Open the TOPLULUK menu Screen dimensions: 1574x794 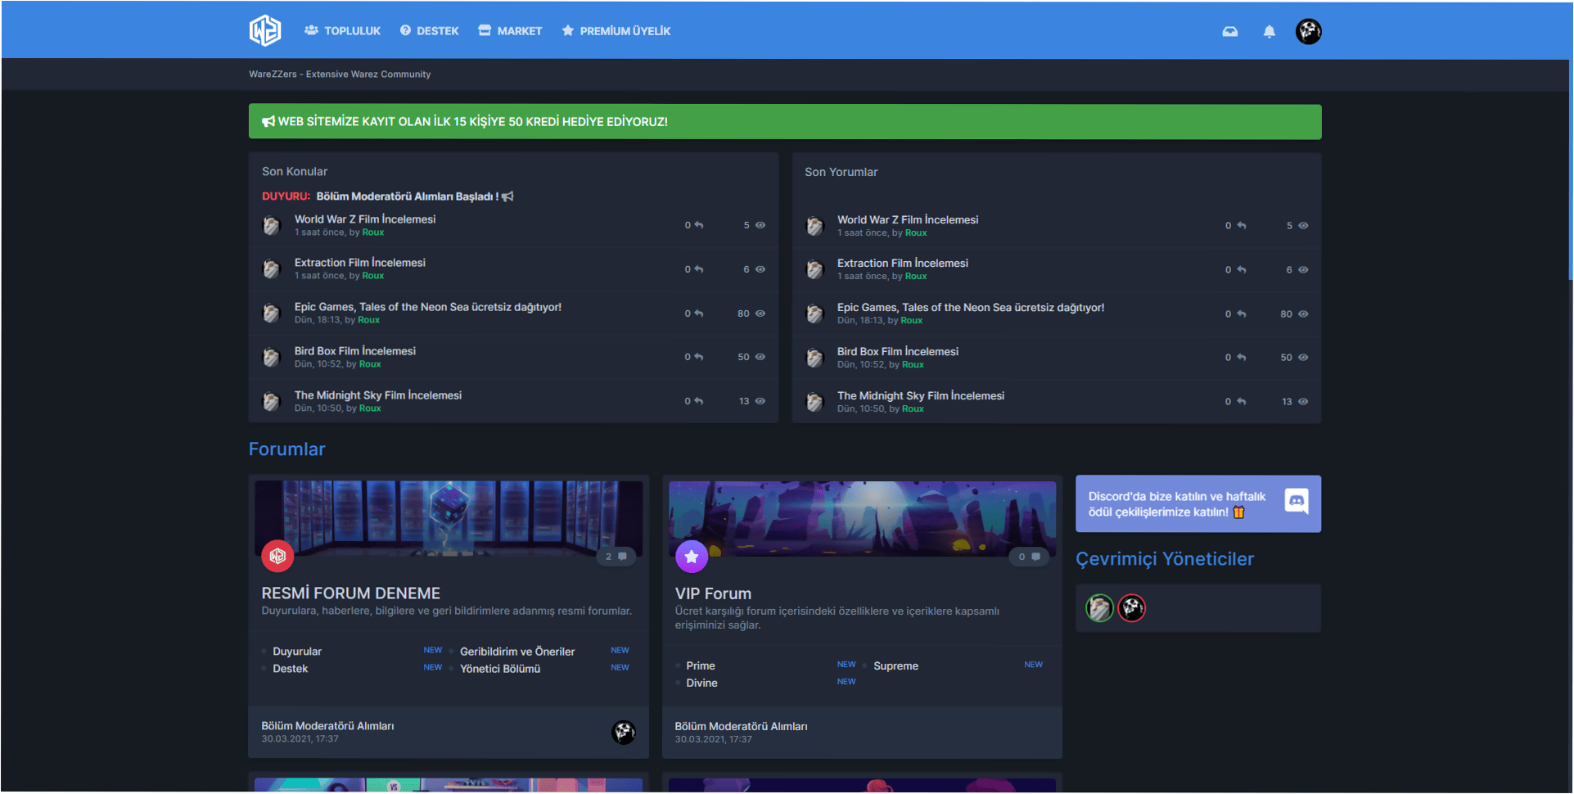pos(343,31)
